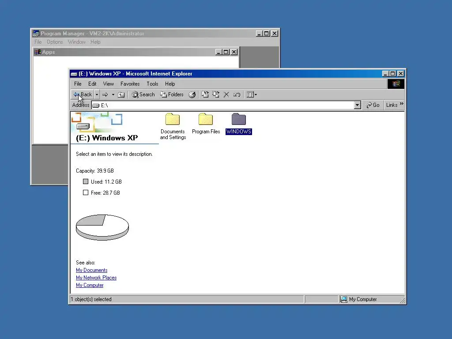This screenshot has width=452, height=339.
Task: Go up one folder level
Action: (x=121, y=94)
